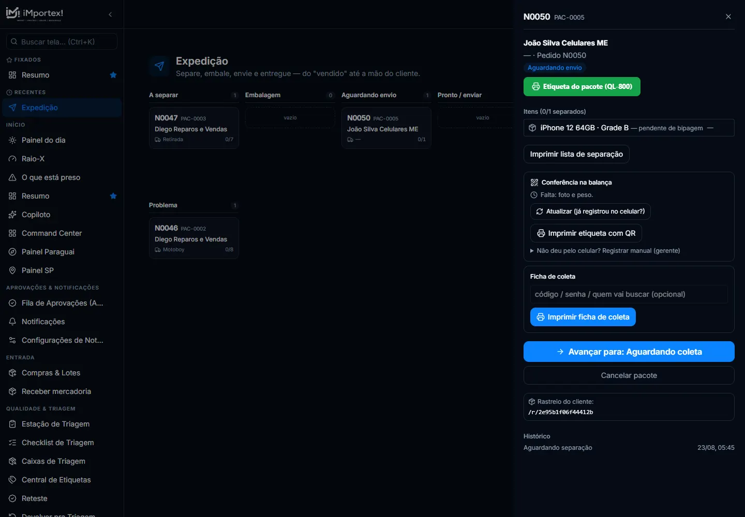745x517 pixels.
Task: Click the Receber mercadoria package icon
Action: (x=12, y=391)
